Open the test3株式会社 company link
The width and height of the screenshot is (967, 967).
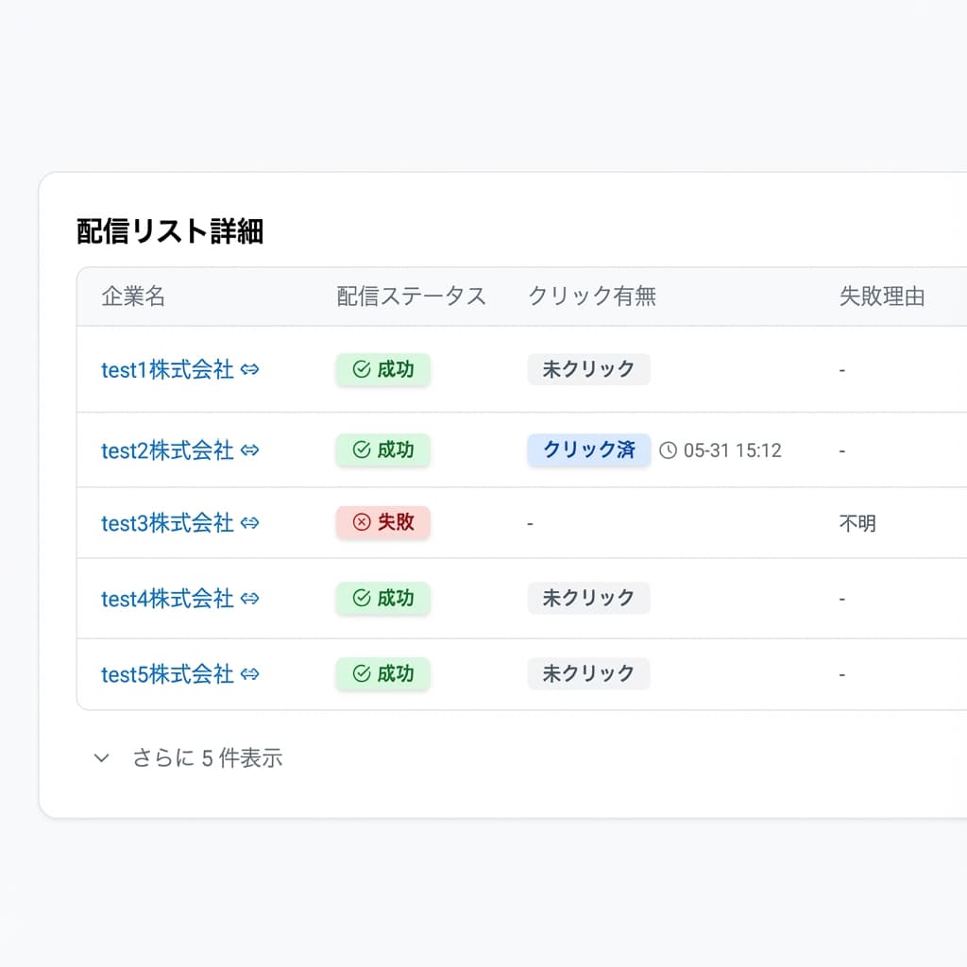point(168,523)
